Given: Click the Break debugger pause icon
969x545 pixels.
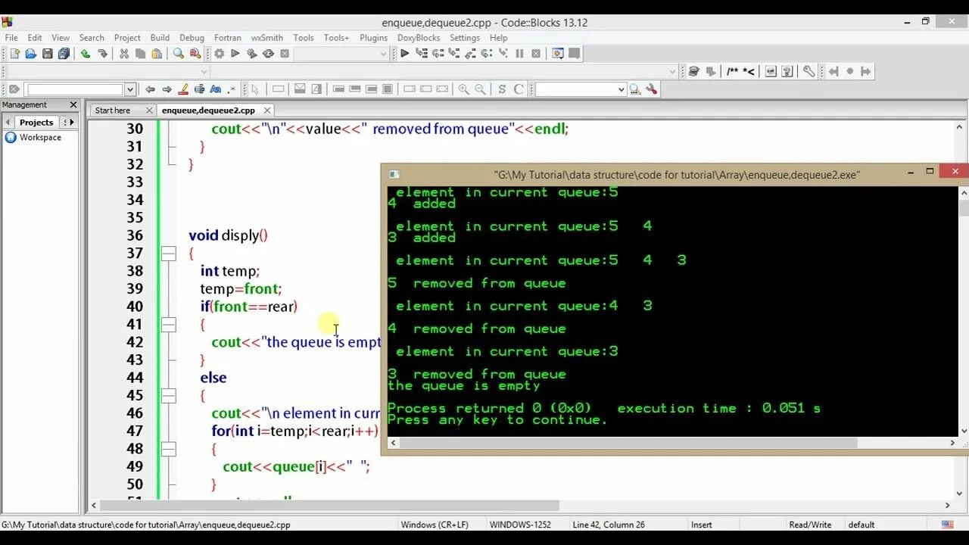Looking at the screenshot, I should pos(519,54).
